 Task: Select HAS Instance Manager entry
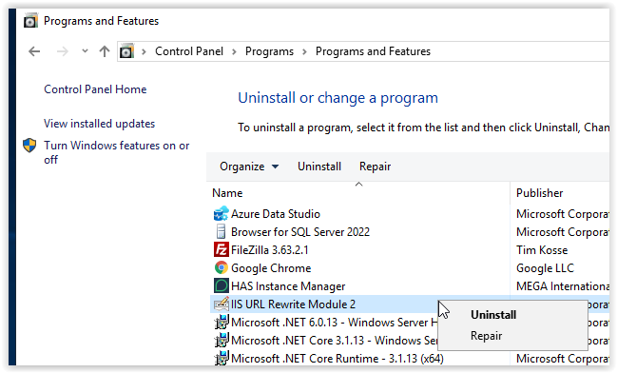[288, 286]
